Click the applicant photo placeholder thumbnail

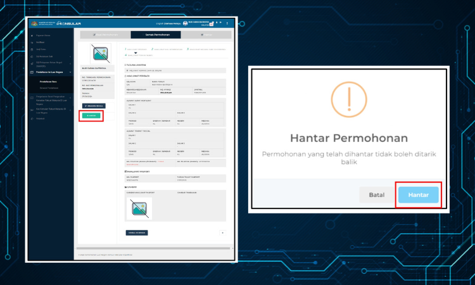click(x=101, y=54)
